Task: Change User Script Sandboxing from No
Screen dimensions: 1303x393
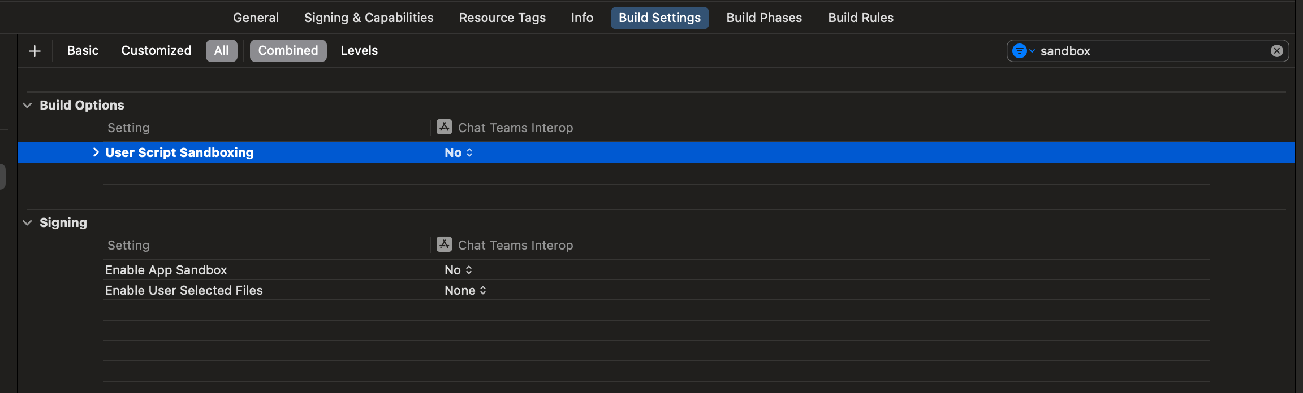Action: click(x=457, y=152)
